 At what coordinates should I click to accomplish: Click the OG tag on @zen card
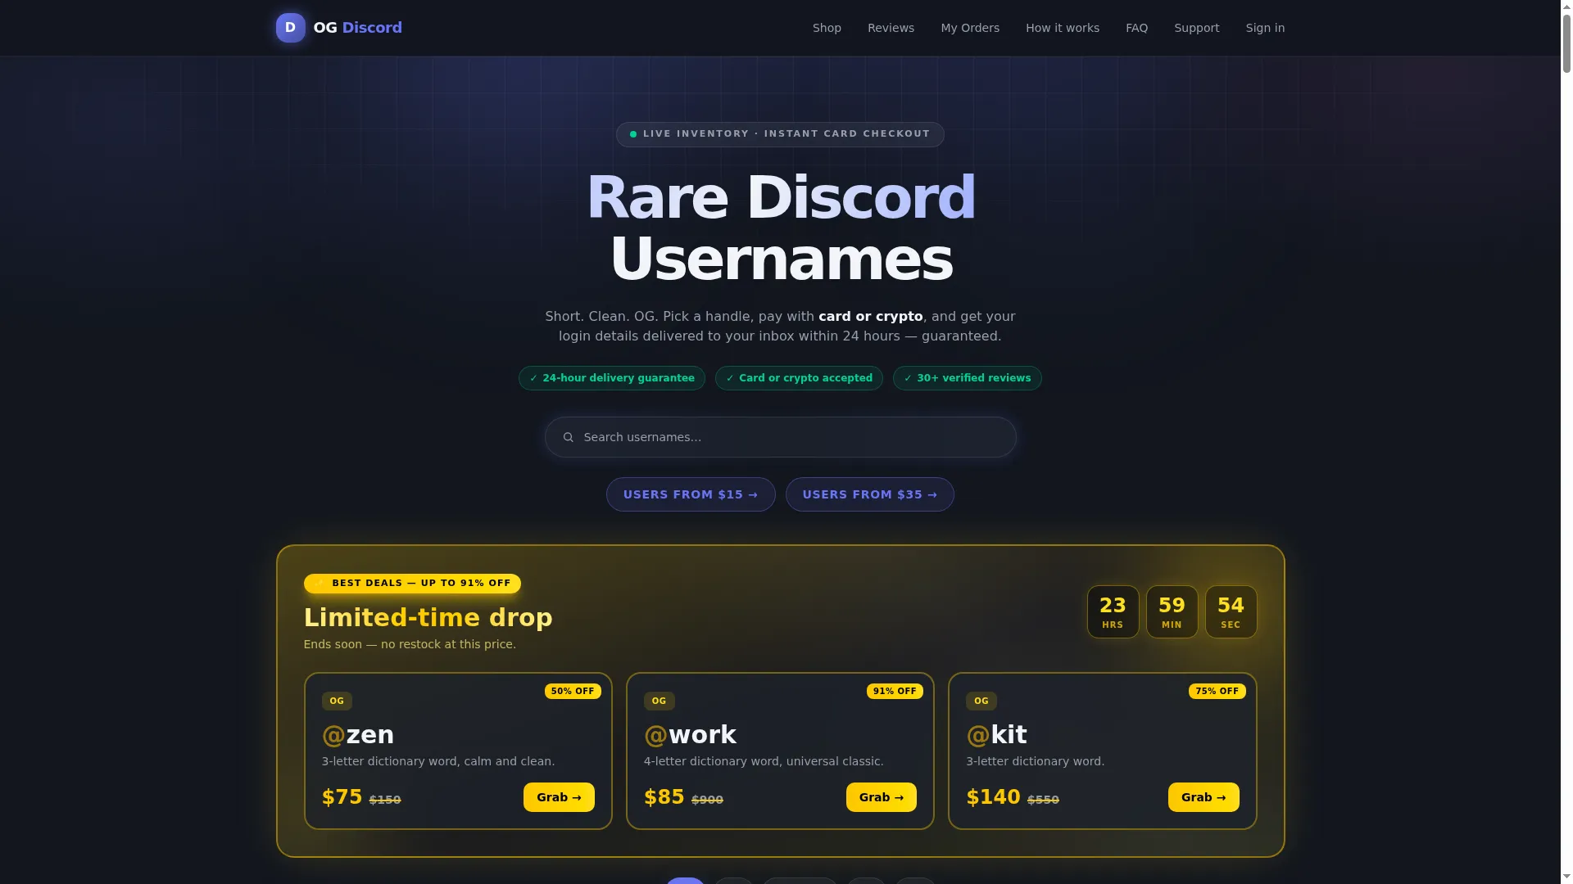pos(337,701)
